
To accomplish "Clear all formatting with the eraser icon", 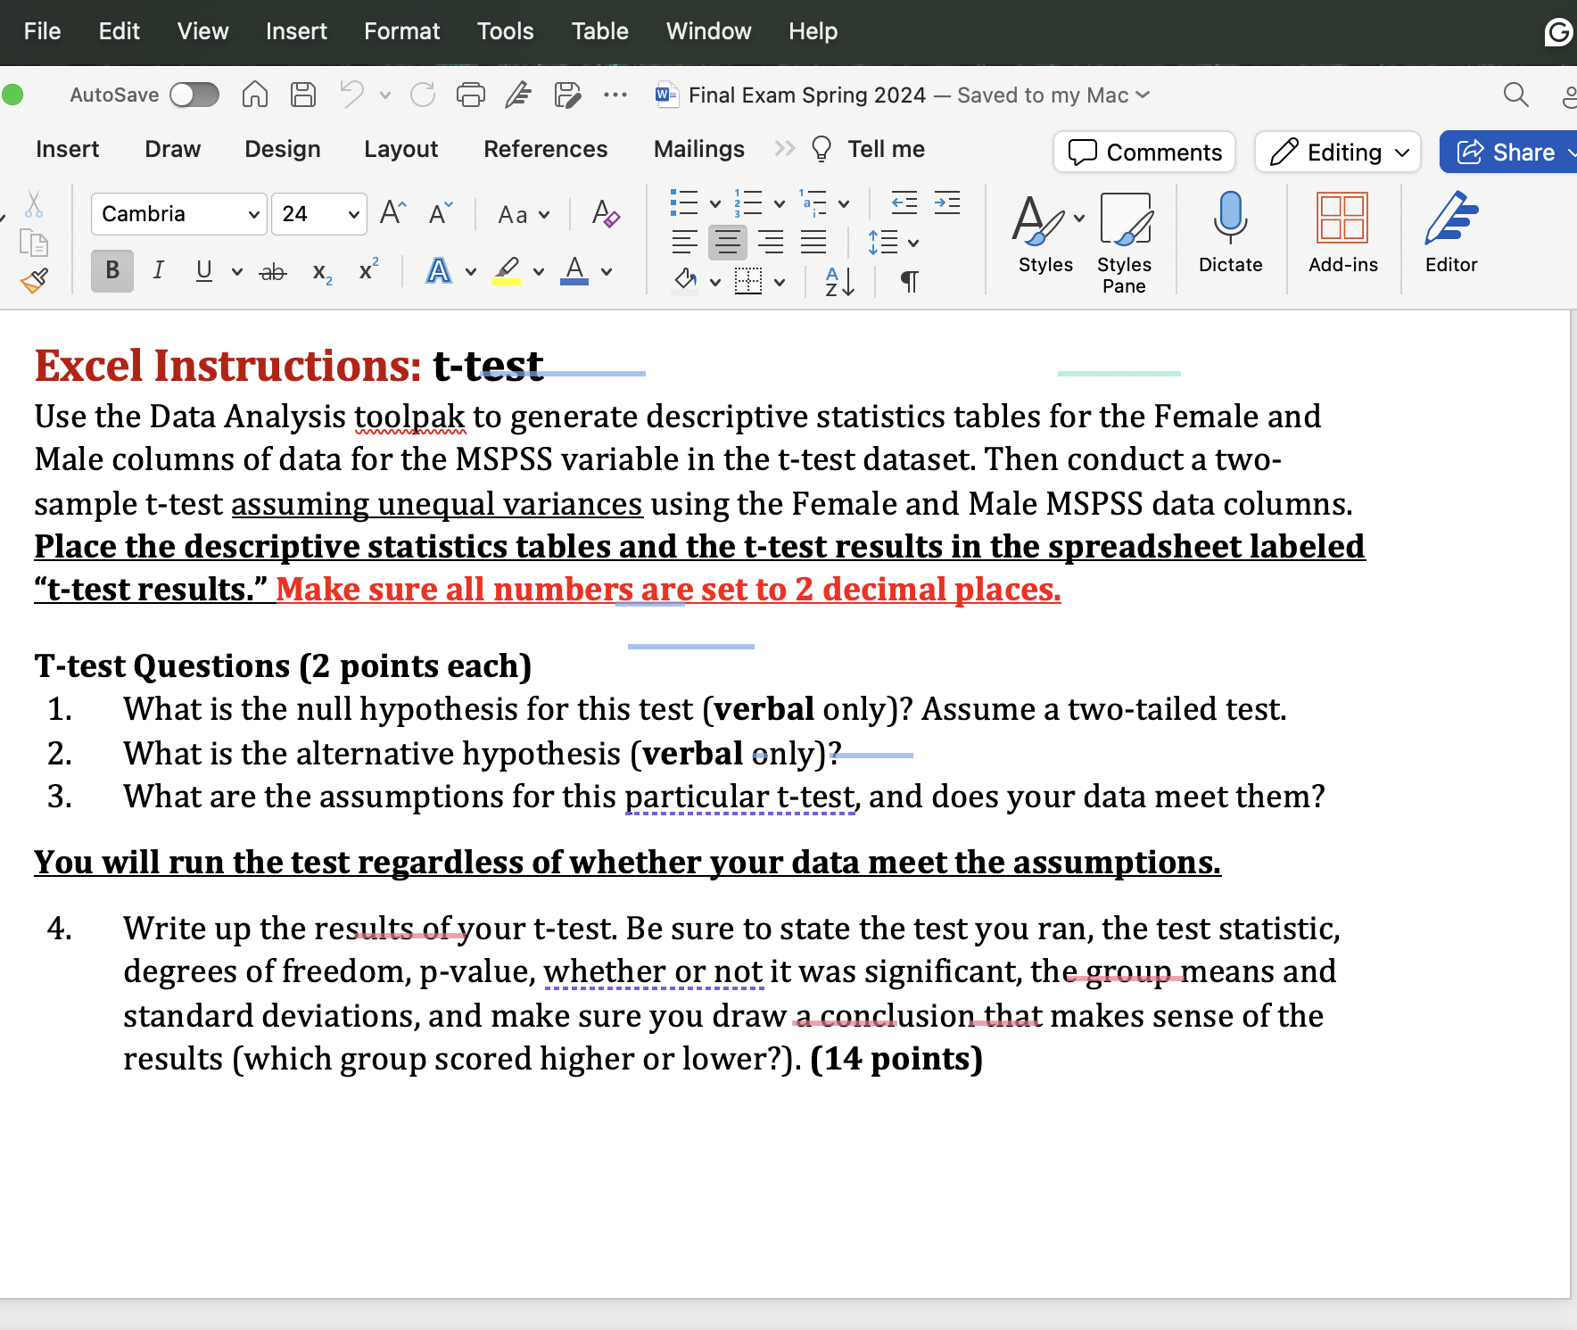I will point(605,214).
